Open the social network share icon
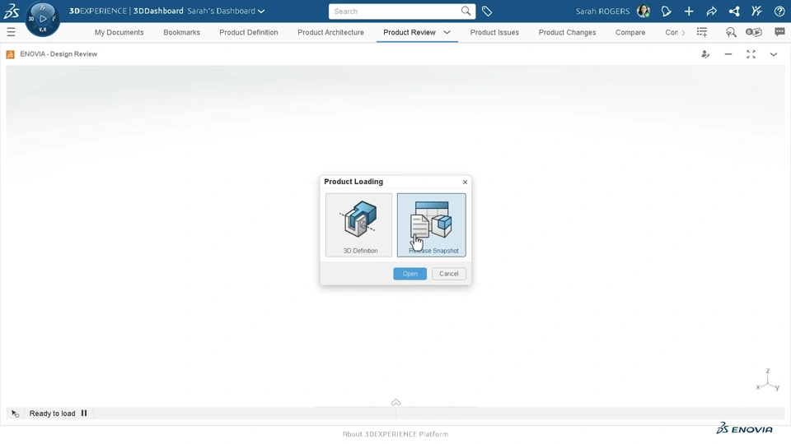 pyautogui.click(x=734, y=11)
